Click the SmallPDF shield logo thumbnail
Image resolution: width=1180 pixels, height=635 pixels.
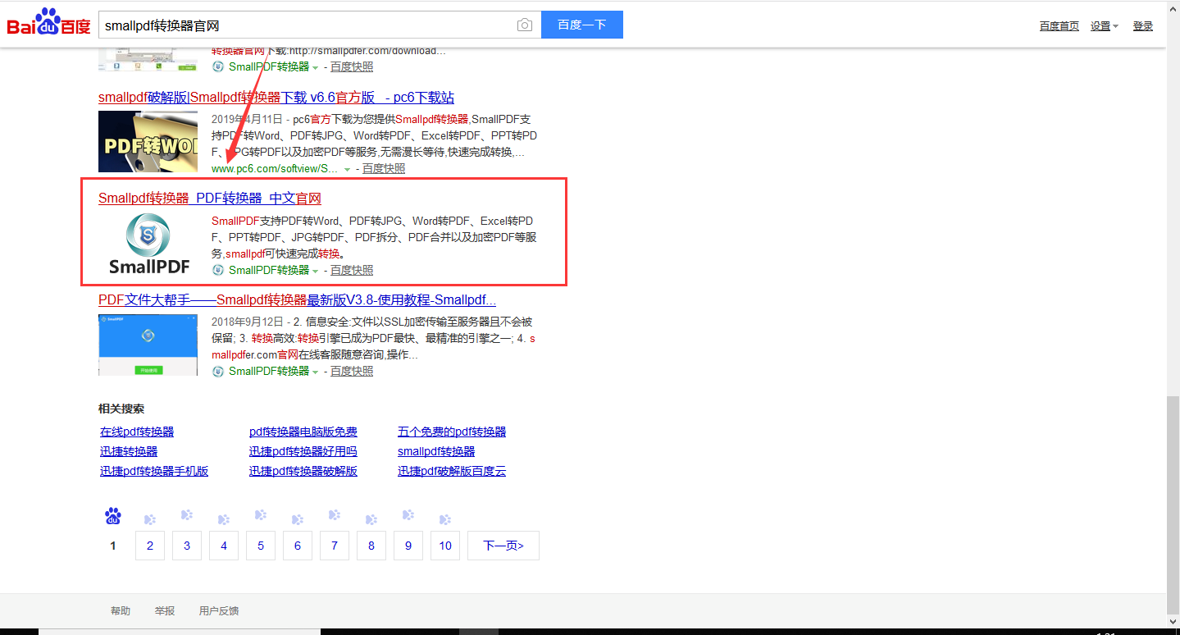(x=148, y=244)
